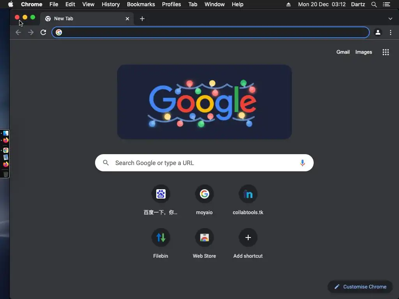399x299 pixels.
Task: Open the Bookmarks menu
Action: click(x=141, y=4)
